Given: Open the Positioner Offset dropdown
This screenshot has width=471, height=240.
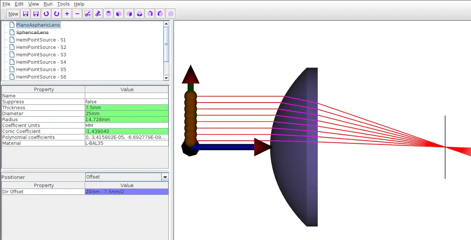Looking at the screenshot, I should [x=127, y=177].
